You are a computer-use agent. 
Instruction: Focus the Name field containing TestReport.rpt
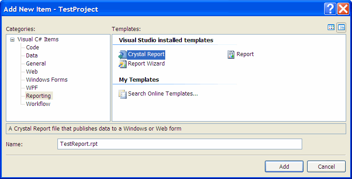coord(180,144)
